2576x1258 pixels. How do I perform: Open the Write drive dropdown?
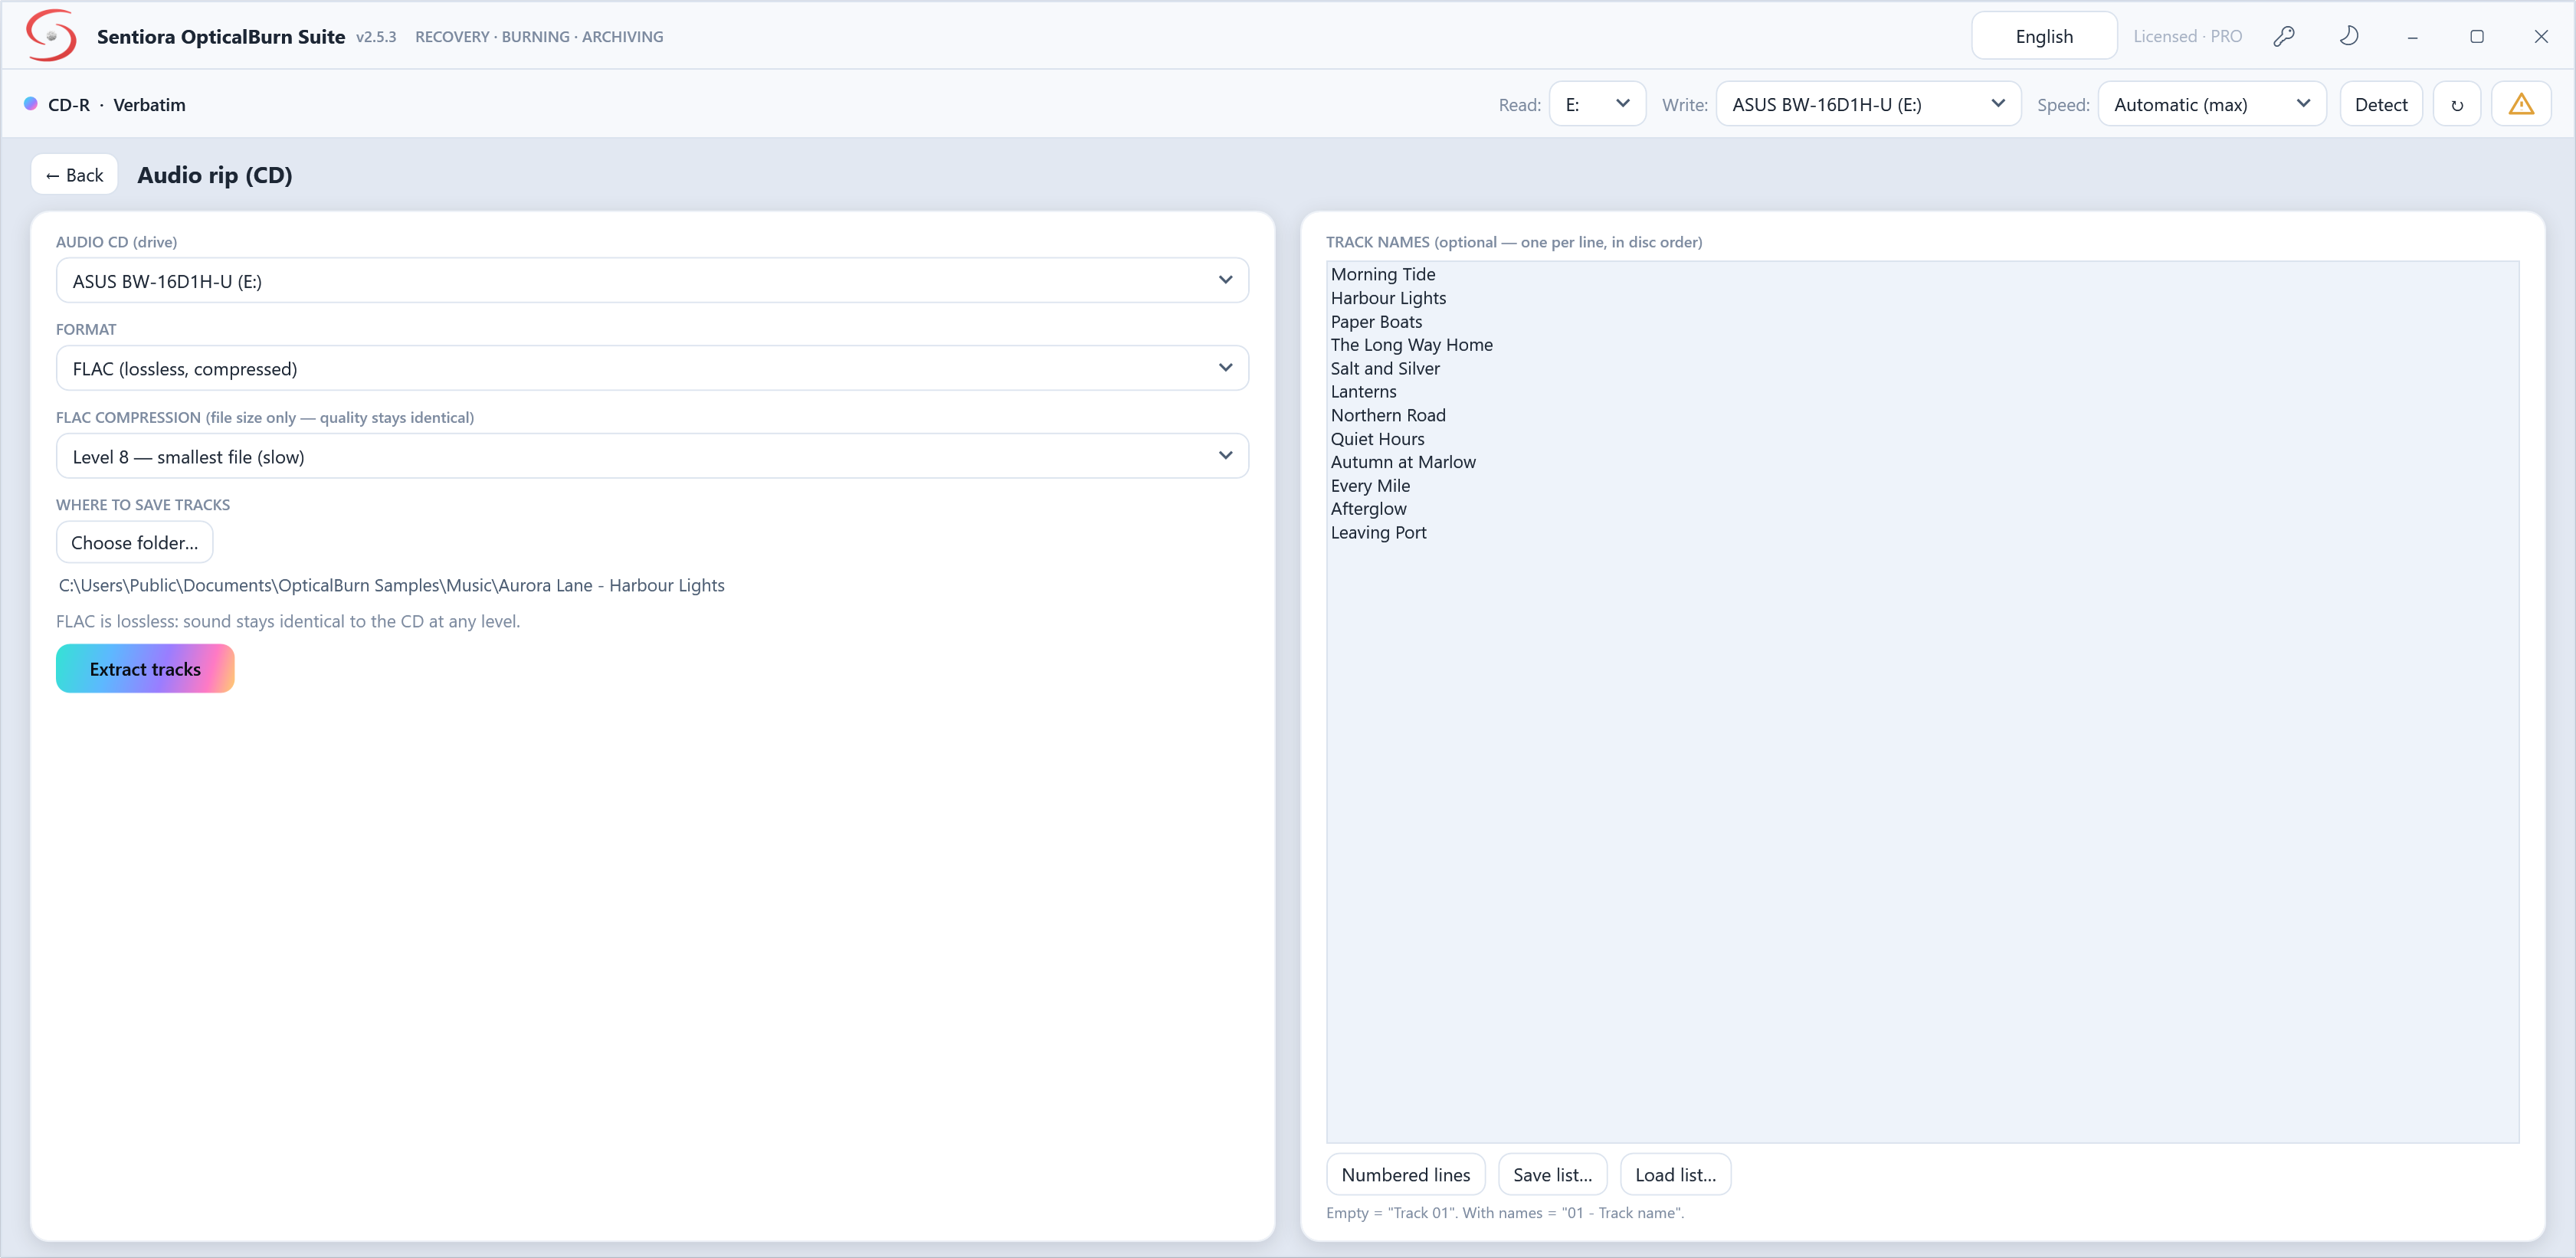coord(1868,104)
